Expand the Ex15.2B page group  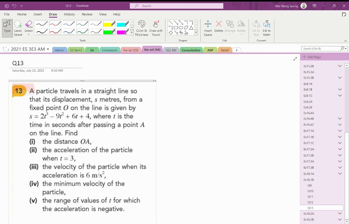340,66
